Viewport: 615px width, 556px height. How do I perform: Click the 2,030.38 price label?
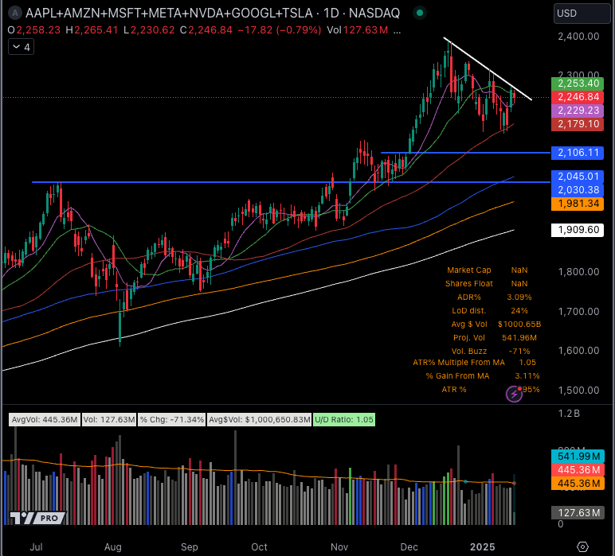[x=578, y=190]
